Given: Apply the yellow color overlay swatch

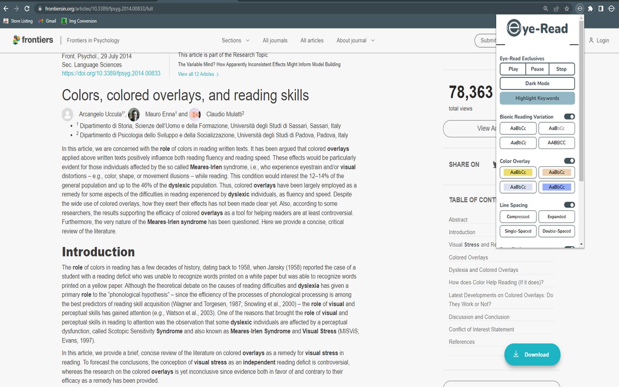Looking at the screenshot, I should click(518, 172).
